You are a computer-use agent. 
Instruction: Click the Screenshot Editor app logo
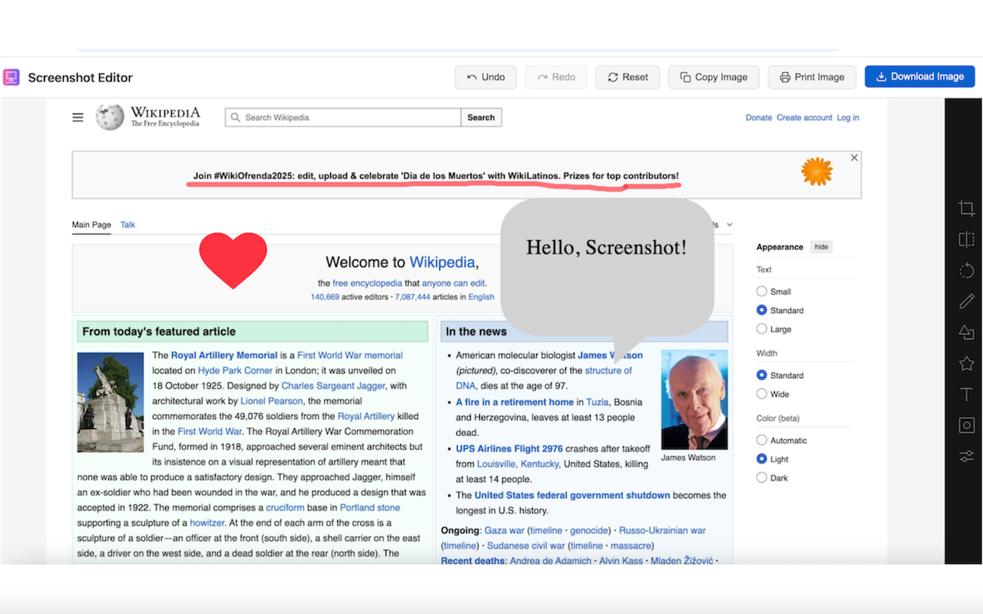point(11,77)
